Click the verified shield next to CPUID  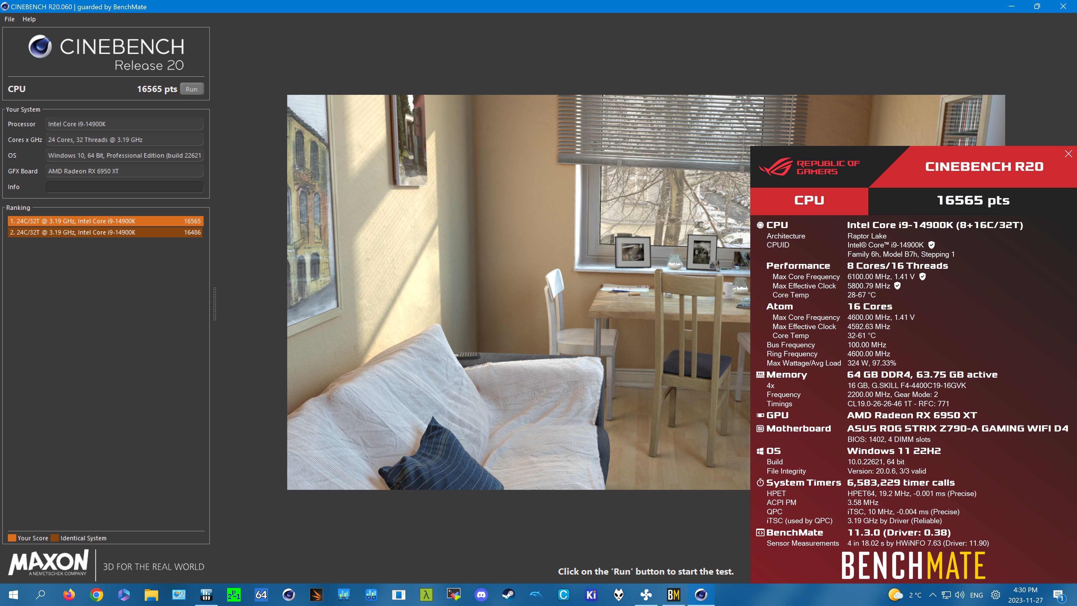[931, 245]
